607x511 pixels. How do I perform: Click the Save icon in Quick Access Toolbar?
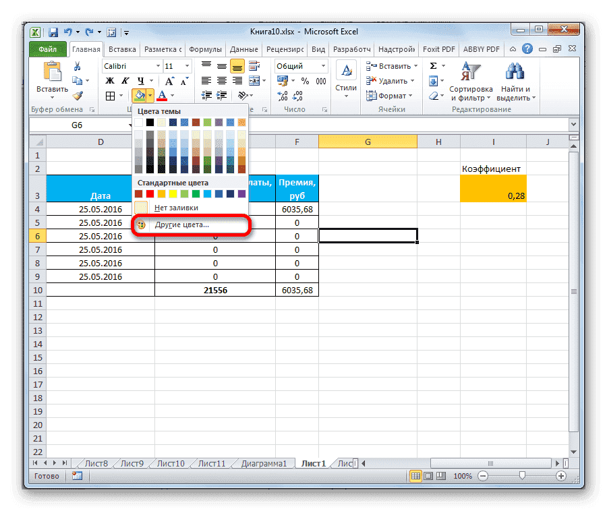[x=53, y=32]
